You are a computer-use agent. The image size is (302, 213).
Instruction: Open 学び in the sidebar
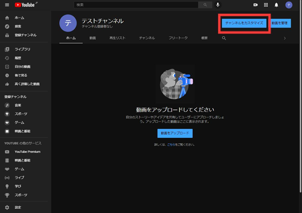point(24,186)
